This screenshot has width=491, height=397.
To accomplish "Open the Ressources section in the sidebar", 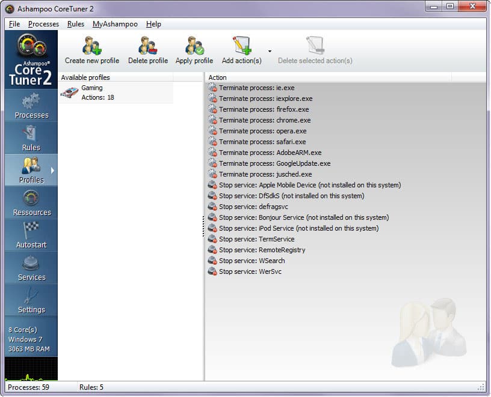I will (31, 202).
